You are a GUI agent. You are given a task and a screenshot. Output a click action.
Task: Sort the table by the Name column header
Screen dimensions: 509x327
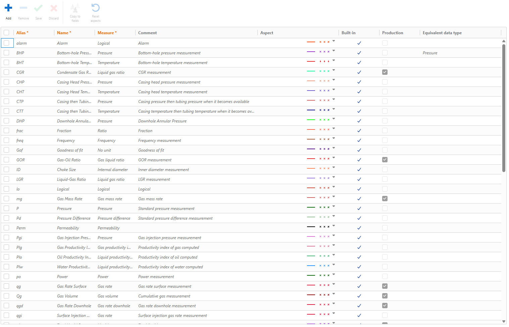(64, 33)
